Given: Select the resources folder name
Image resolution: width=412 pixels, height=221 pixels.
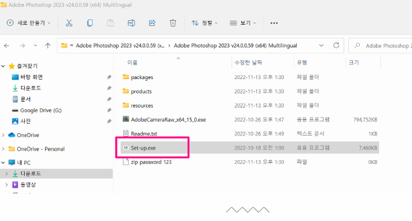Looking at the screenshot, I should [x=142, y=105].
